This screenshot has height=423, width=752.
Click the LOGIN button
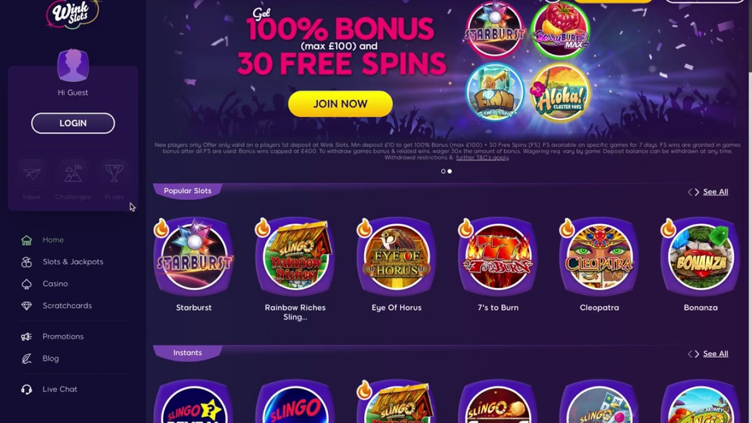(x=73, y=123)
